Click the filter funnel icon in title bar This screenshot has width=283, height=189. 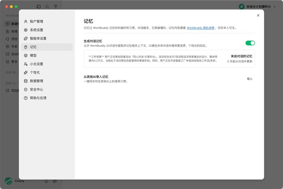(x=56, y=7)
